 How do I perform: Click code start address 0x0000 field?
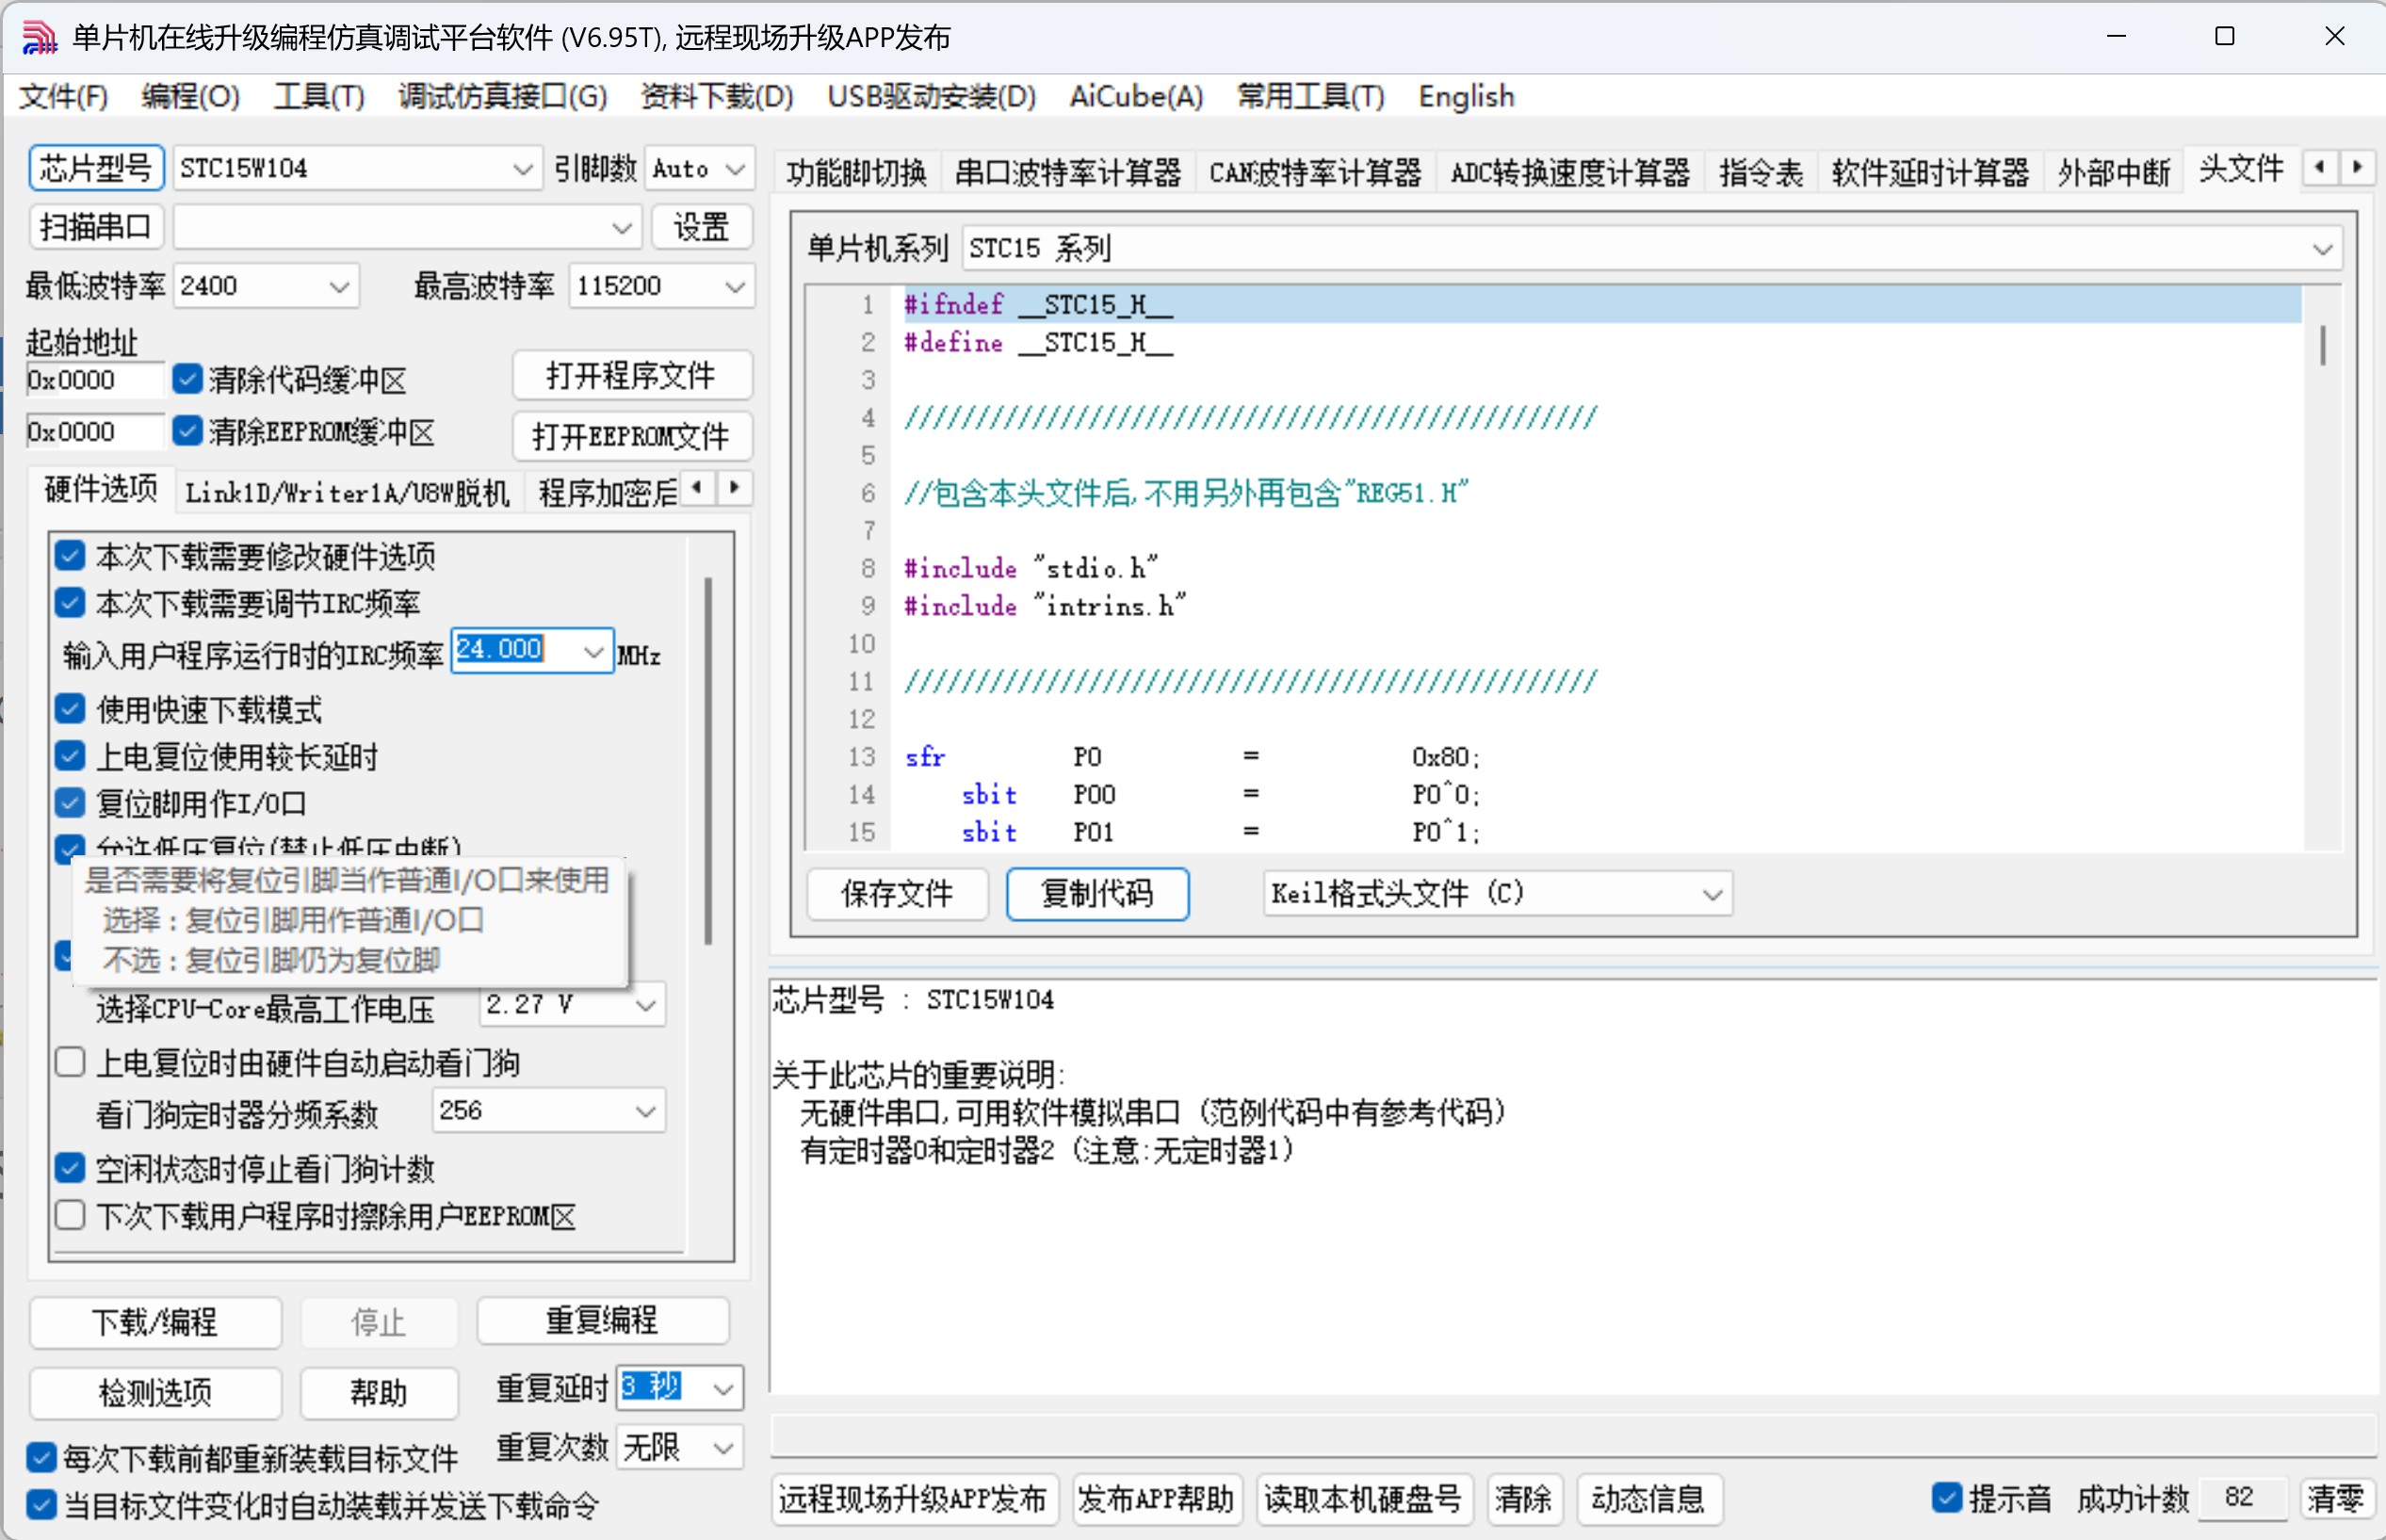tap(94, 380)
